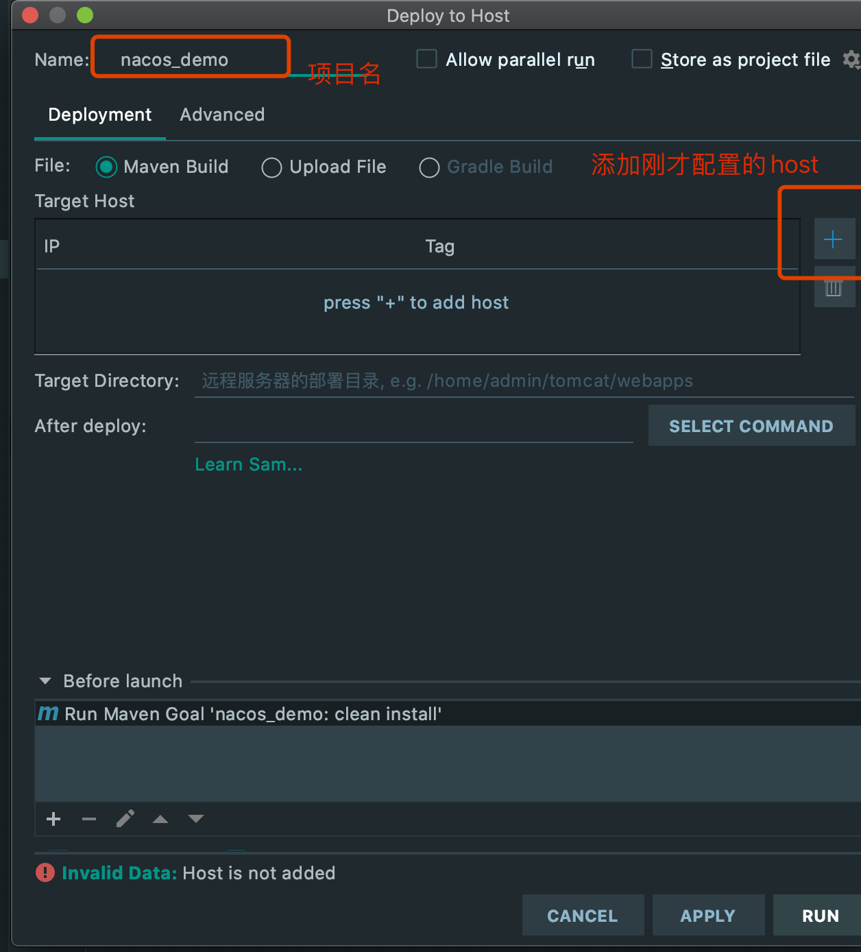Click the Tag column header
The width and height of the screenshot is (861, 952).
pos(440,246)
